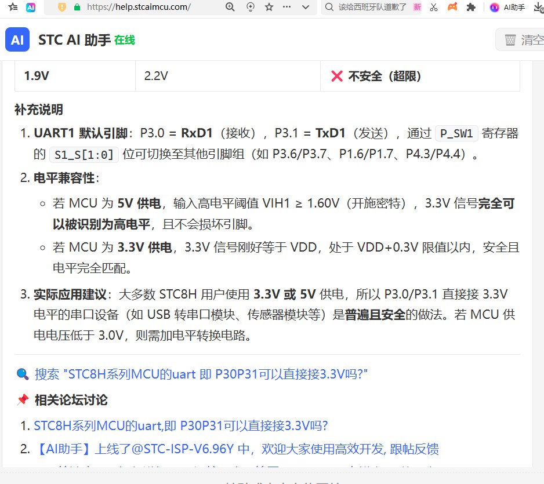Click the green padlock site info icon
This screenshot has height=484, width=544.
pos(77,8)
